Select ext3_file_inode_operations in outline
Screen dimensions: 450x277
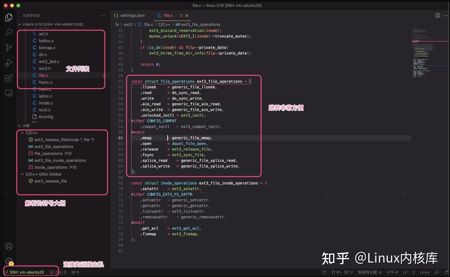pos(60,161)
